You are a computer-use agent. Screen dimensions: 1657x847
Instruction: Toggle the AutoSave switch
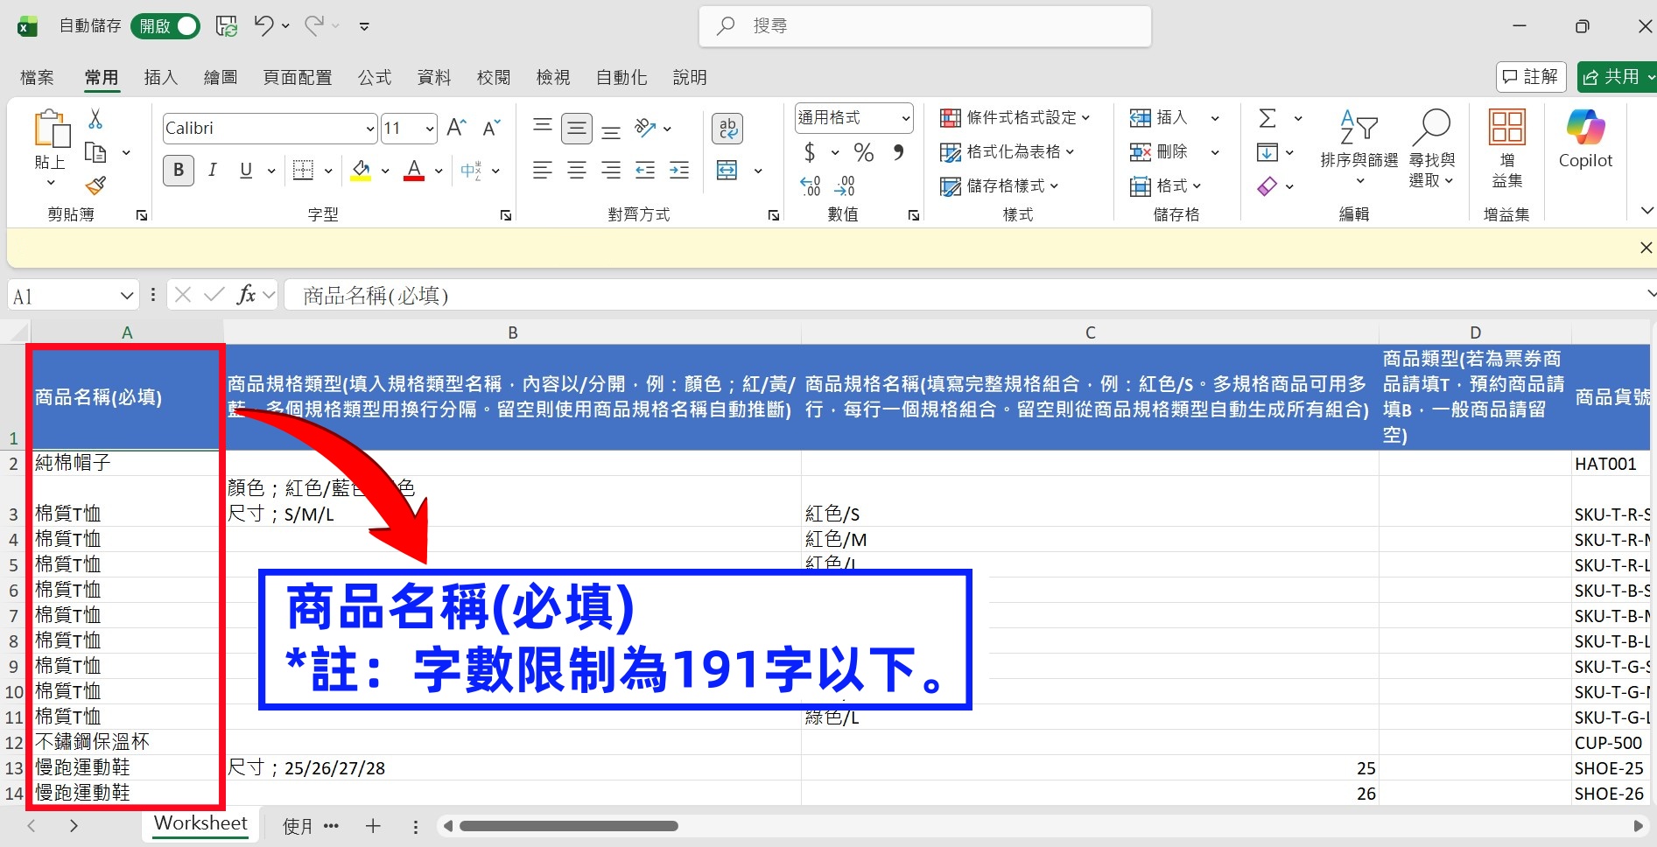(x=165, y=26)
